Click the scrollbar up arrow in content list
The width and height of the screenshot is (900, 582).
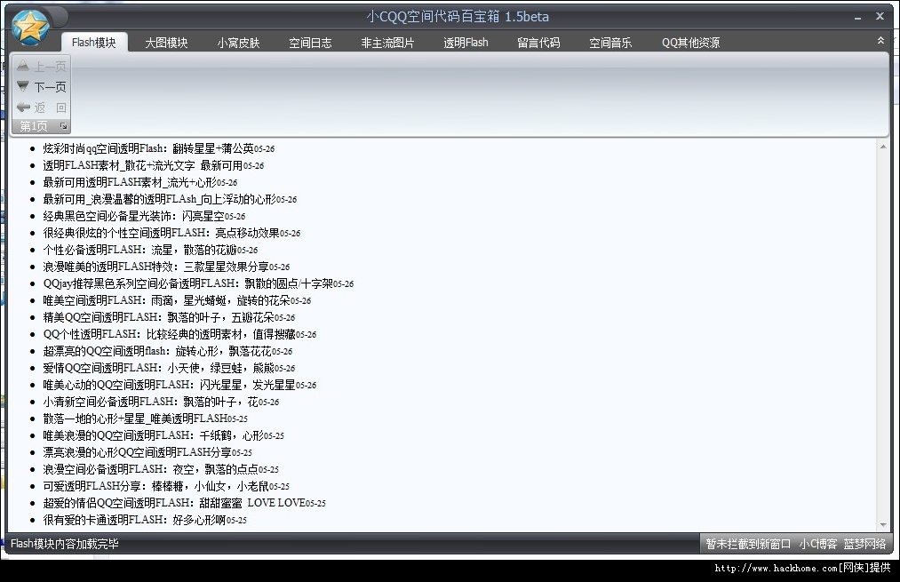pos(883,147)
